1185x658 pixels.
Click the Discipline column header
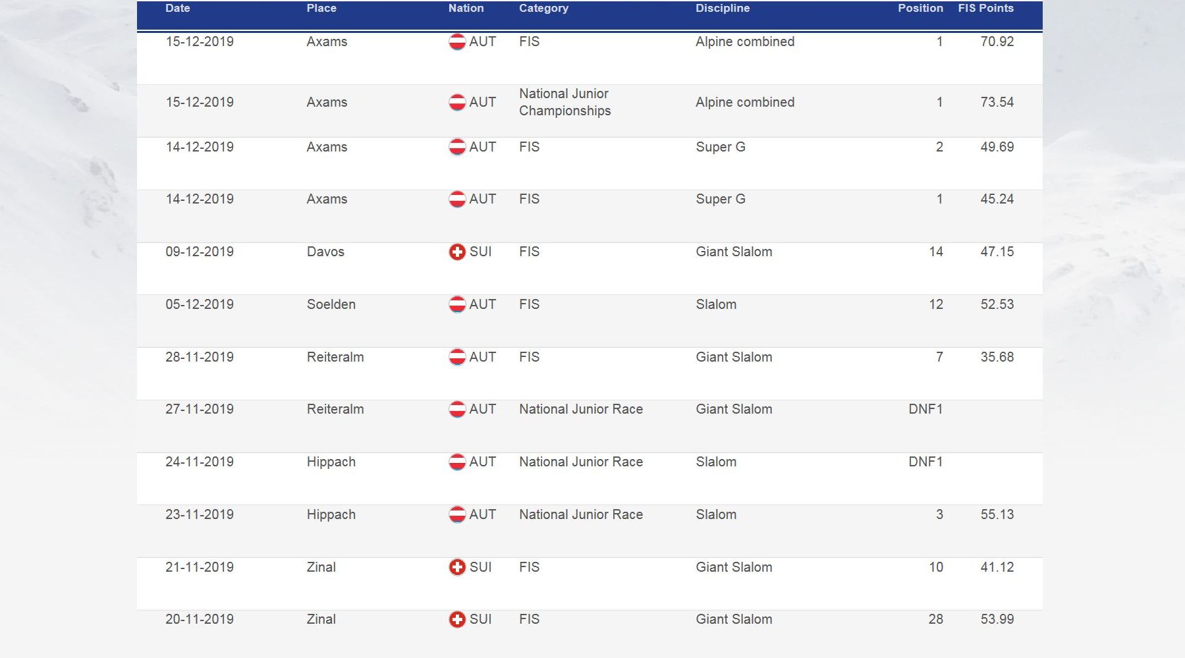click(x=723, y=8)
